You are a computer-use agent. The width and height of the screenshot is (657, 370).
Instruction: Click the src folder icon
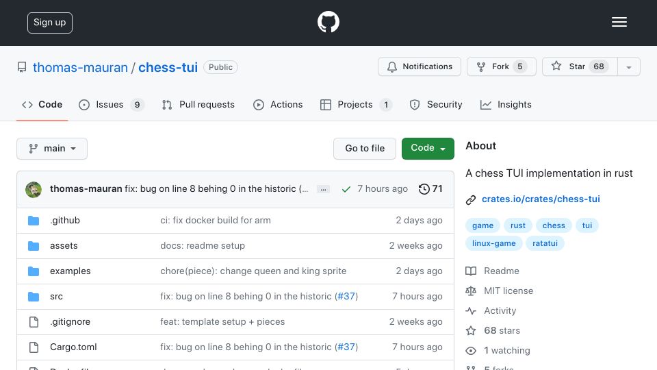[x=34, y=297]
